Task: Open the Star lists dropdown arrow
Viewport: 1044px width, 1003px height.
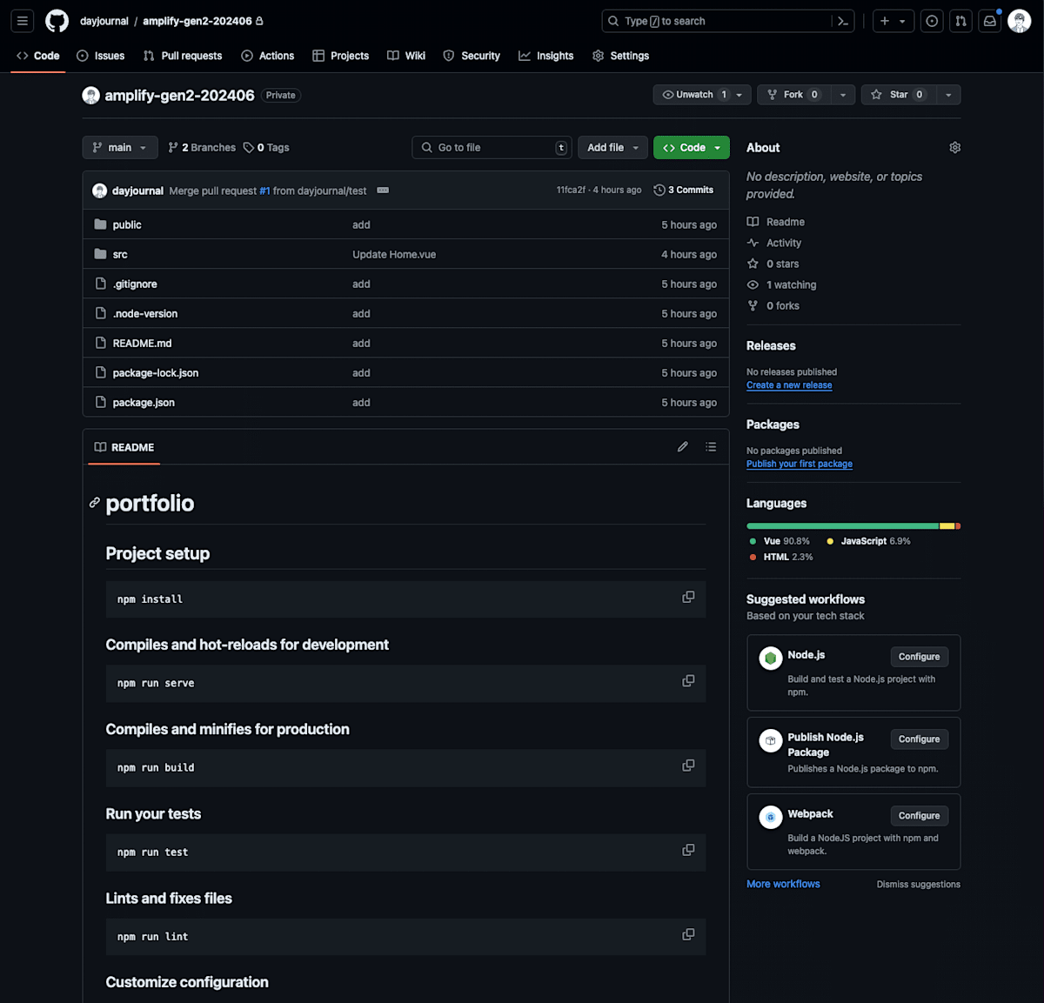Action: (x=948, y=95)
